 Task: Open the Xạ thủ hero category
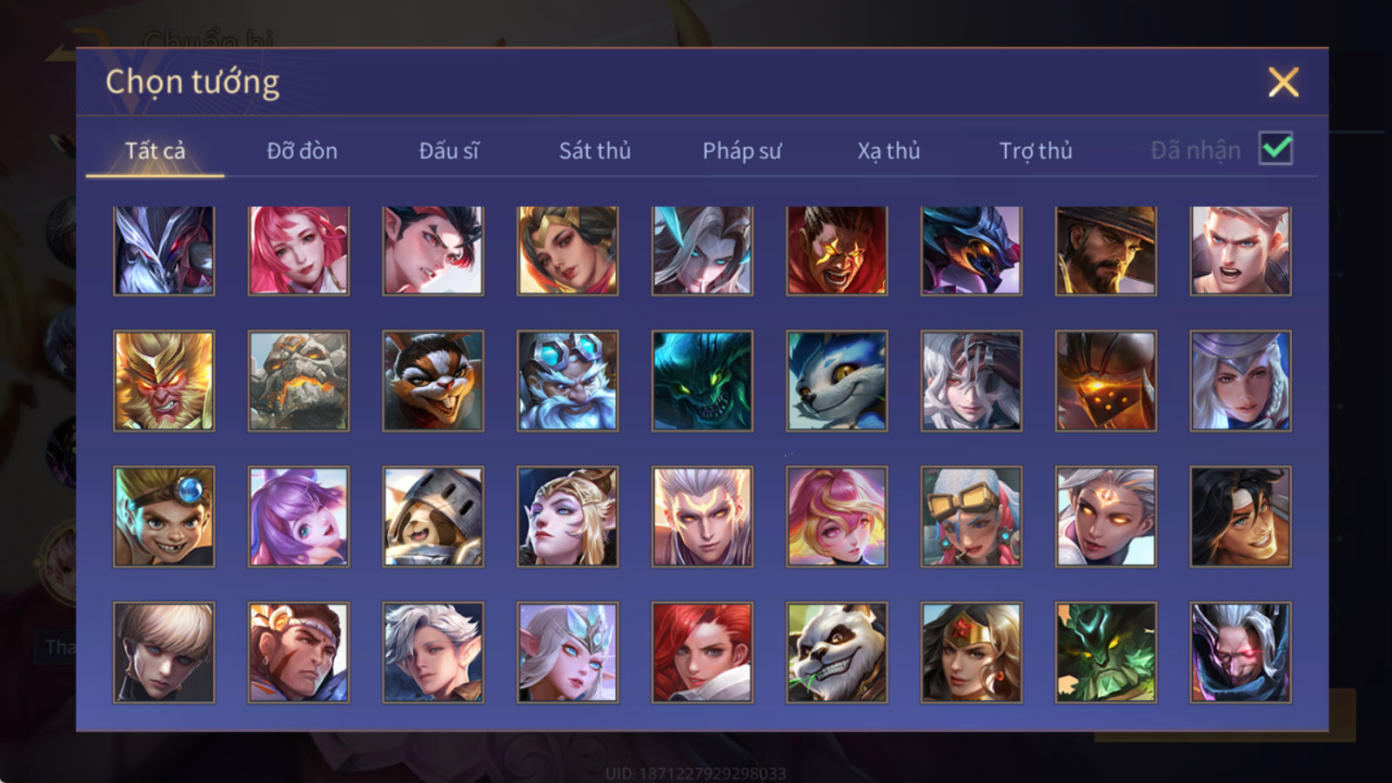click(x=888, y=151)
